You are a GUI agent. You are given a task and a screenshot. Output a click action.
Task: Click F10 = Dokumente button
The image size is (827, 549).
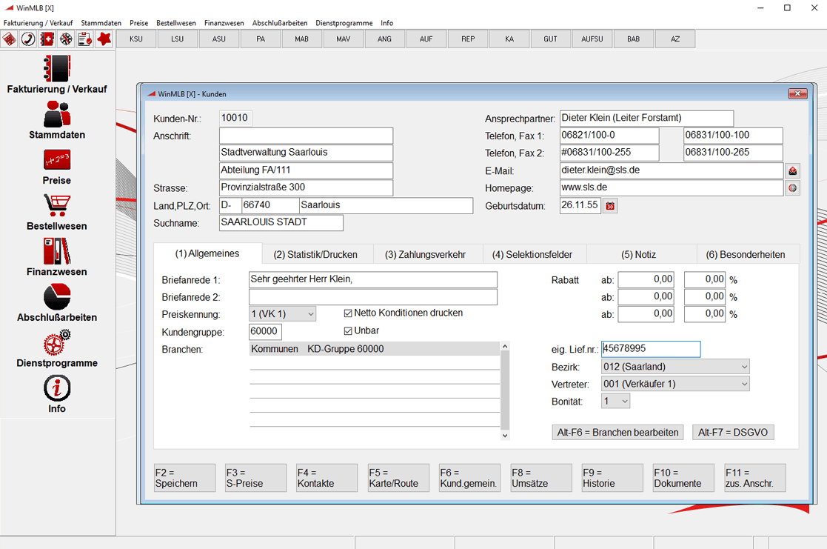pyautogui.click(x=683, y=478)
